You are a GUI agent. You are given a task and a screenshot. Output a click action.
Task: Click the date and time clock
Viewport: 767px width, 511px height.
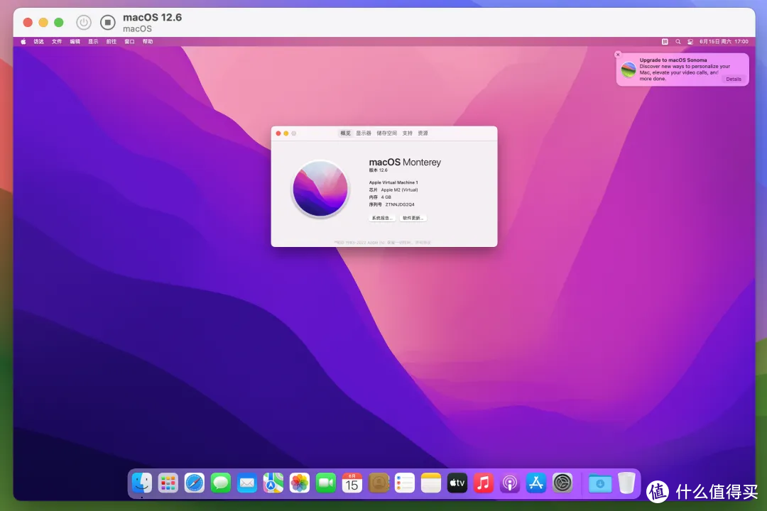tap(724, 42)
